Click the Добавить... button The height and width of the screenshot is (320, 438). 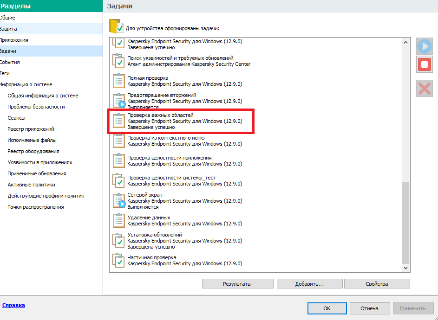pyautogui.click(x=309, y=284)
